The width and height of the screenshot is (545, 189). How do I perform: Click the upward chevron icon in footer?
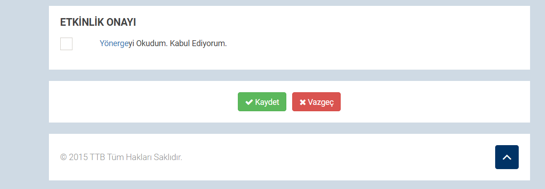507,157
